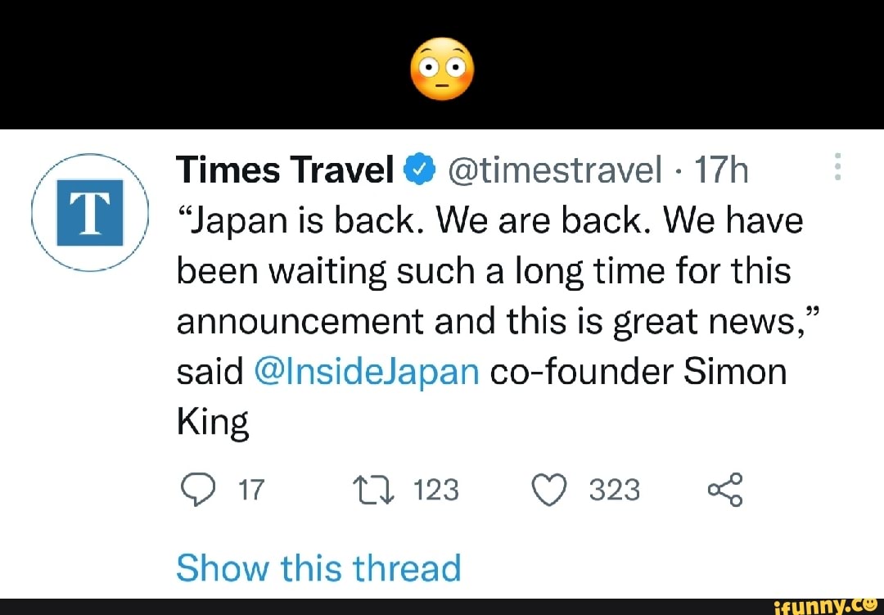Click the tweet body text

coord(483,270)
